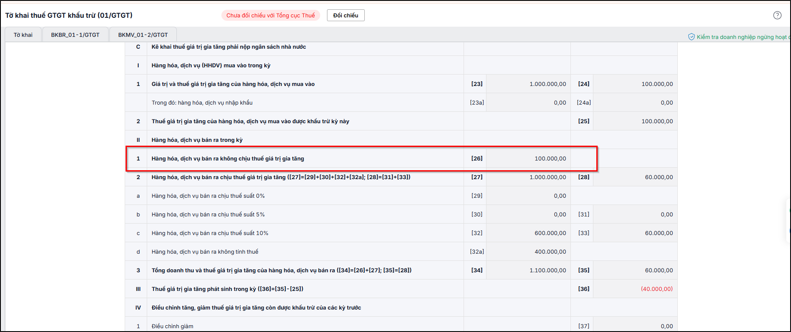The height and width of the screenshot is (332, 791).
Task: Click the [31] value field 0,00
Action: [x=635, y=214]
